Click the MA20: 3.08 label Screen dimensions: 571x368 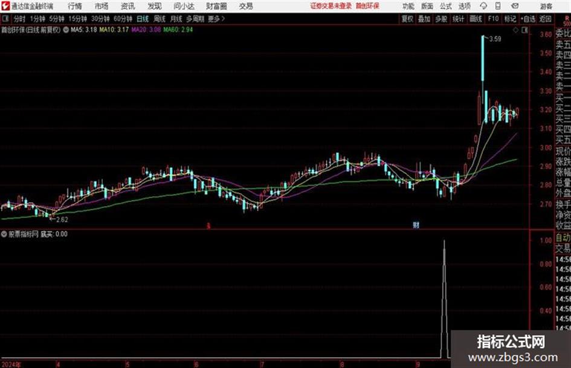click(x=146, y=30)
